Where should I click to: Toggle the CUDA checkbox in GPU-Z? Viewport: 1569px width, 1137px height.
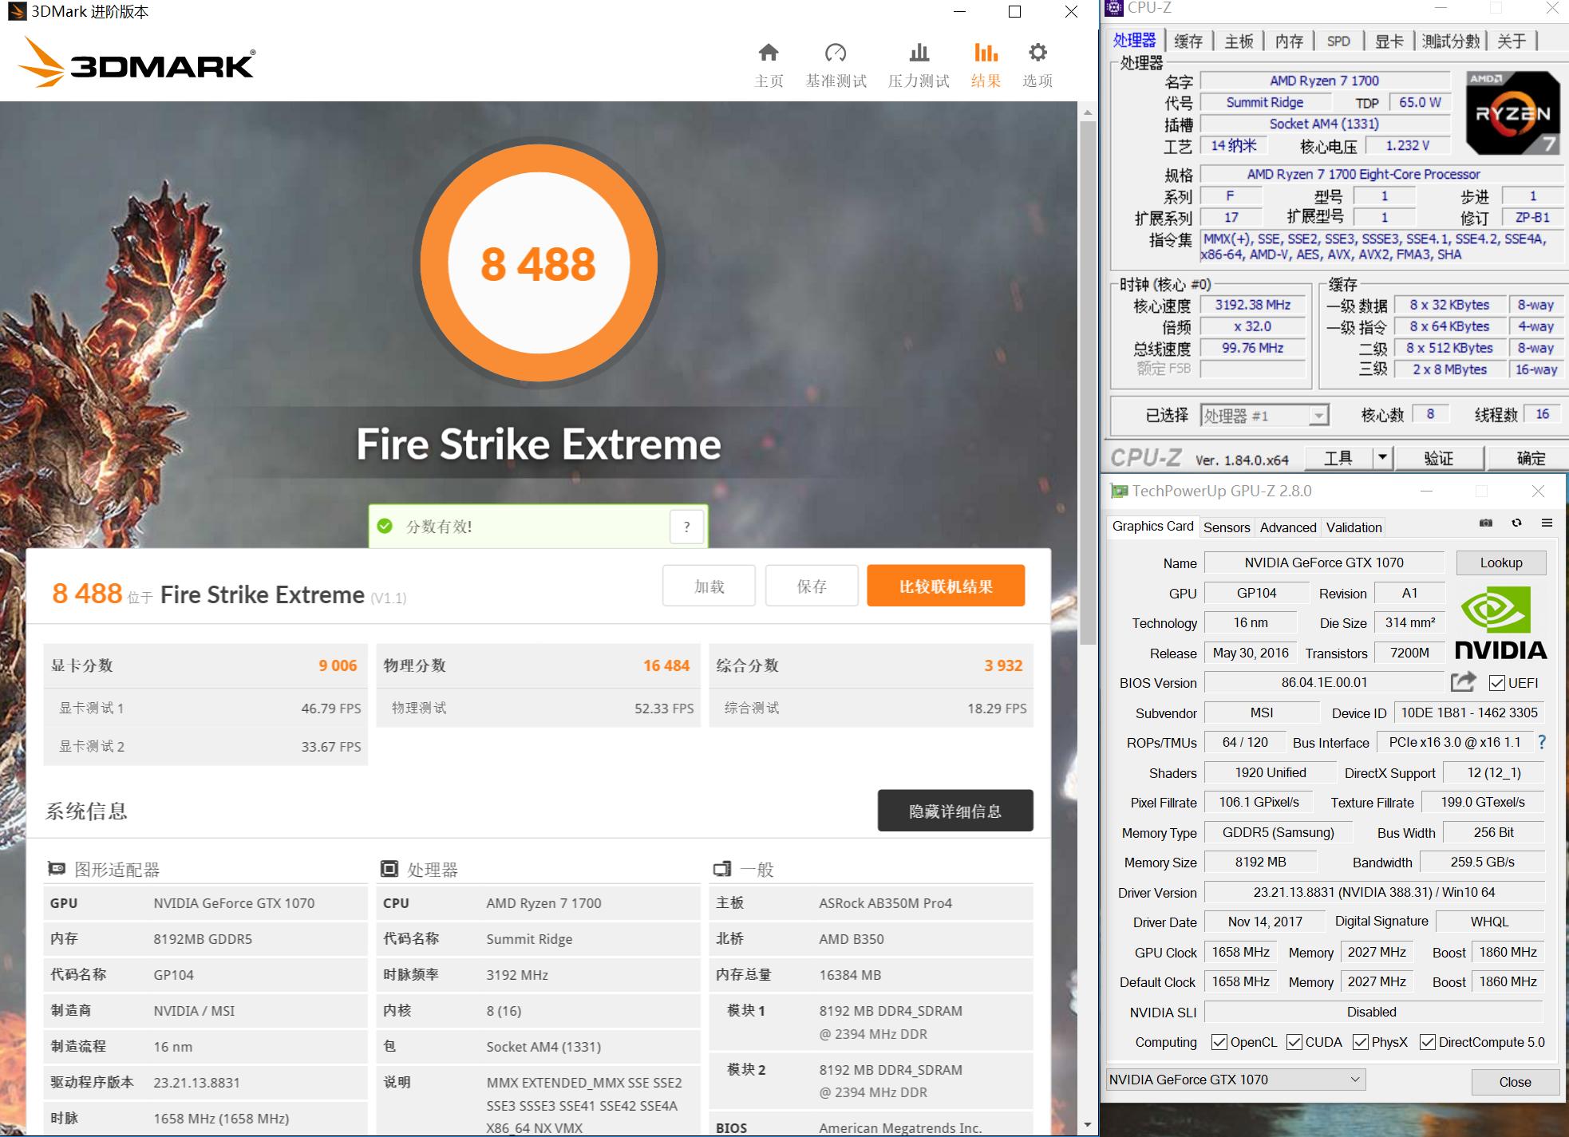pos(1294,1042)
